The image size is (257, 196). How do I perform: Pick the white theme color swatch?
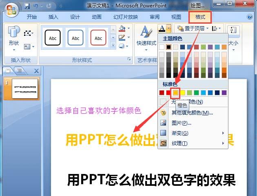click(162, 47)
